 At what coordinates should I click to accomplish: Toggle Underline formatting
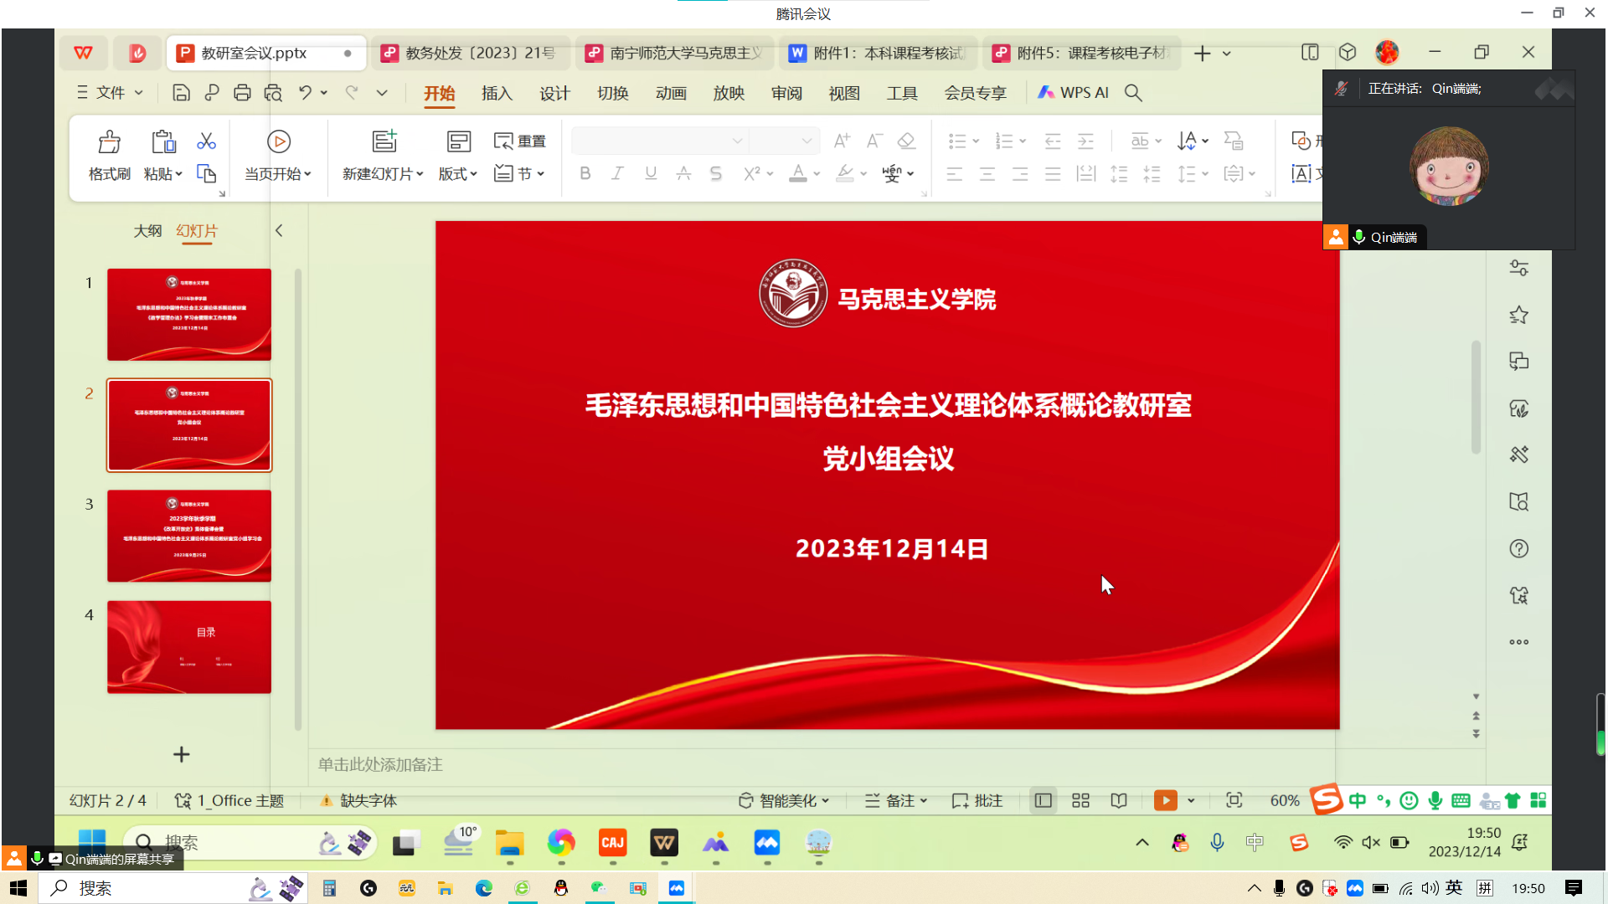click(x=651, y=173)
